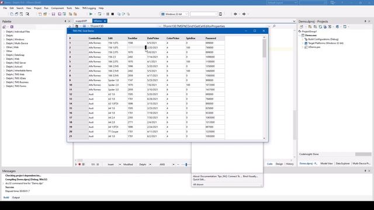This screenshot has height=210, width=374.
Task: Expand the Build Configurations (Debug) node
Action: click(303, 39)
